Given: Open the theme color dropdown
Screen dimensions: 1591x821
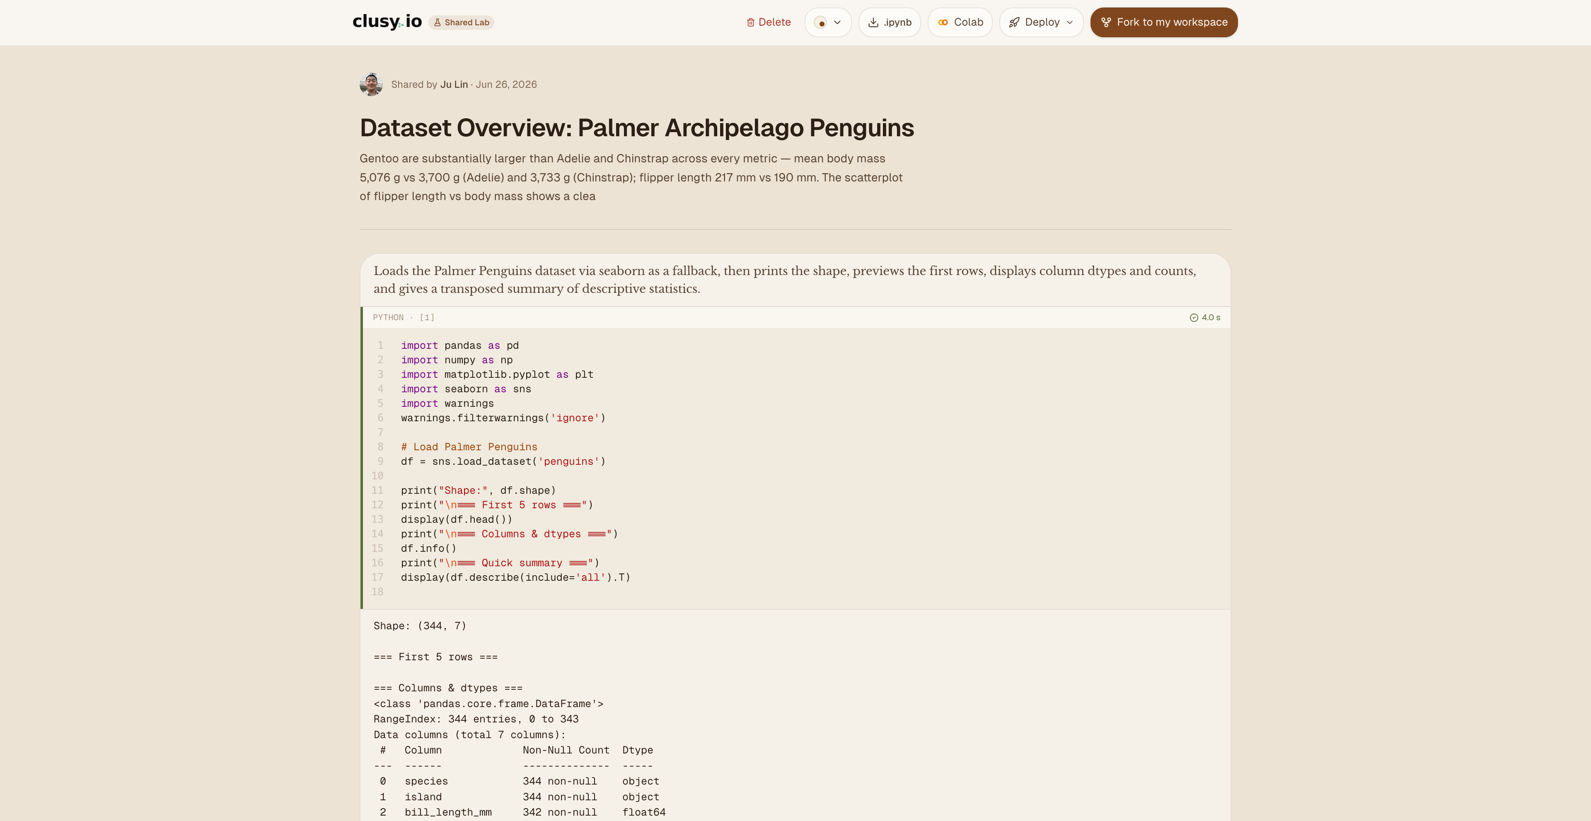Looking at the screenshot, I should coord(828,22).
